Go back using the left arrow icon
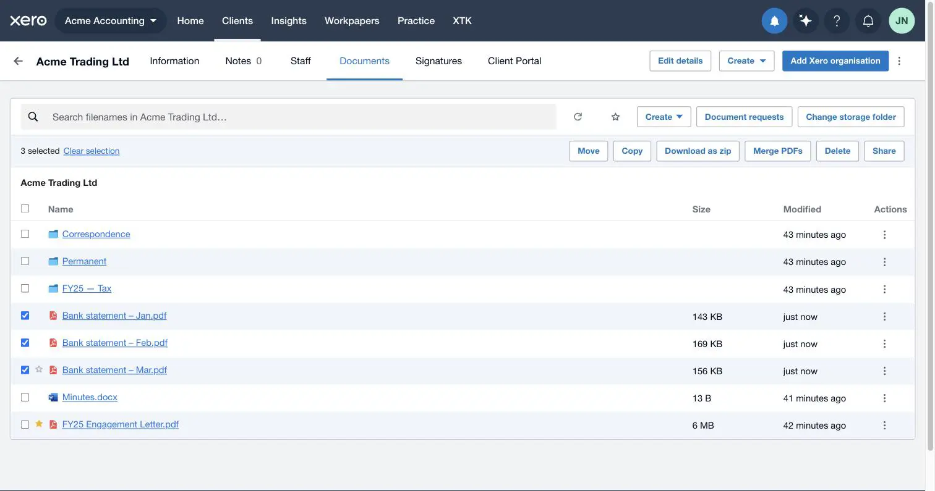This screenshot has height=491, width=935. click(18, 61)
